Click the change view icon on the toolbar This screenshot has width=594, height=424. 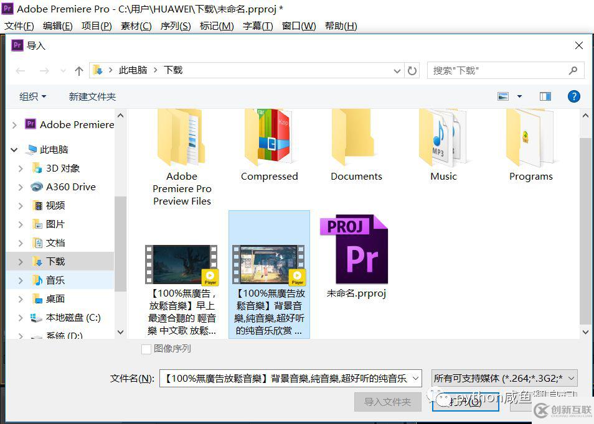click(502, 96)
